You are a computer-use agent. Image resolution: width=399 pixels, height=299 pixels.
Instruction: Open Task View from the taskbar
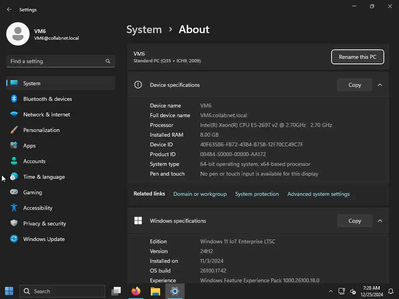(116, 291)
